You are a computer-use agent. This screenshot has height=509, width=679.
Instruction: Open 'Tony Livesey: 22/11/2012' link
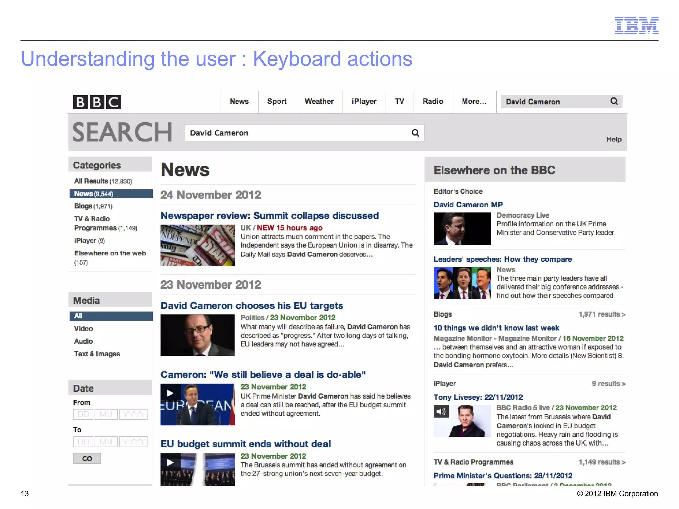pyautogui.click(x=478, y=397)
